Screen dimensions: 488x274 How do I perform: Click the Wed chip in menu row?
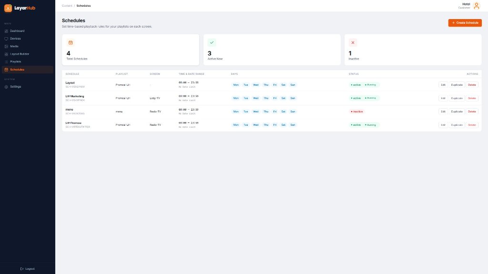click(x=255, y=112)
